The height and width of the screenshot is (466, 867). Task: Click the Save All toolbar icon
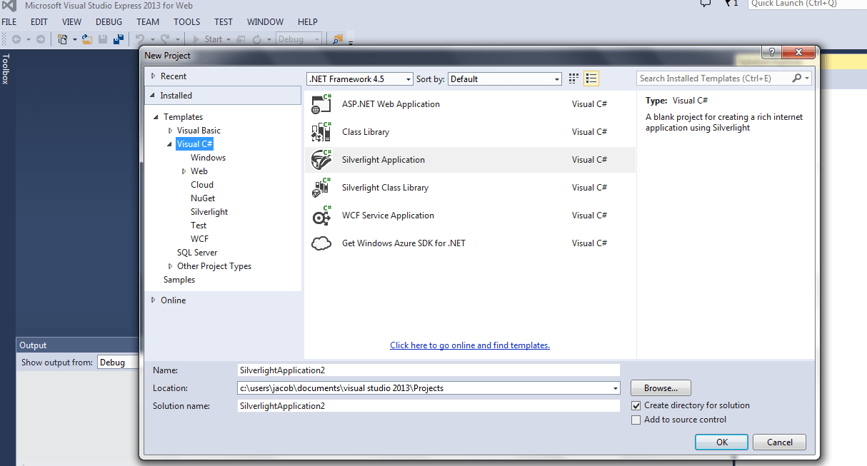pos(119,39)
